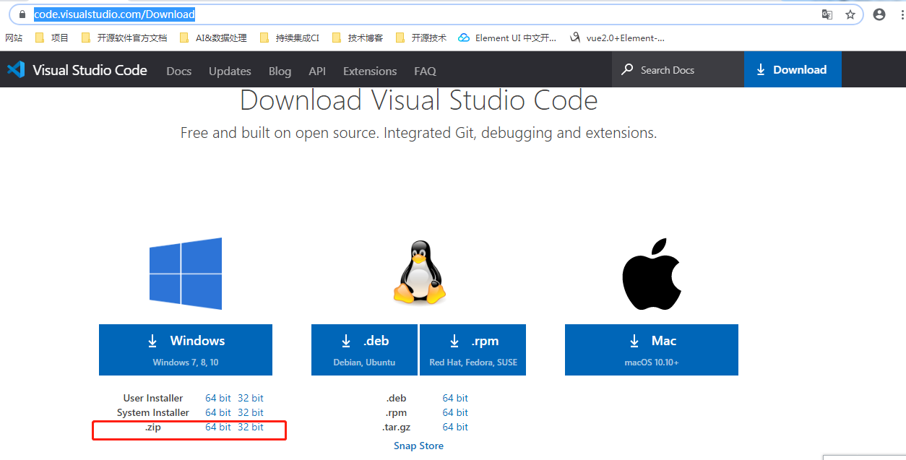Open the 开源技术 bookmark folder
The width and height of the screenshot is (906, 460).
click(421, 38)
